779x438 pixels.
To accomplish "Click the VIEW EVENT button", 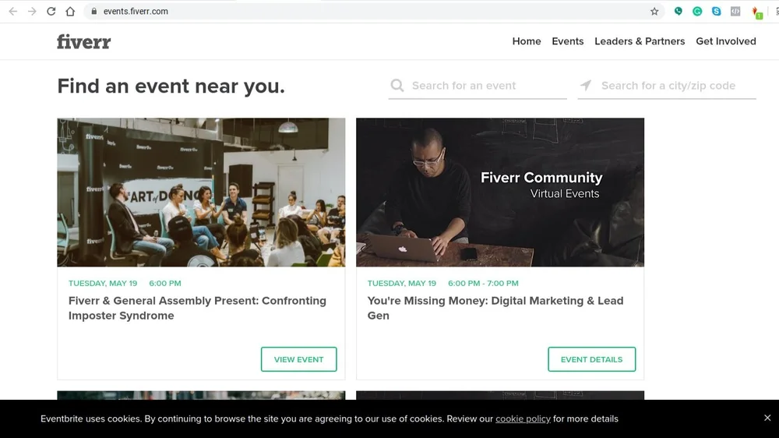I will pos(298,359).
